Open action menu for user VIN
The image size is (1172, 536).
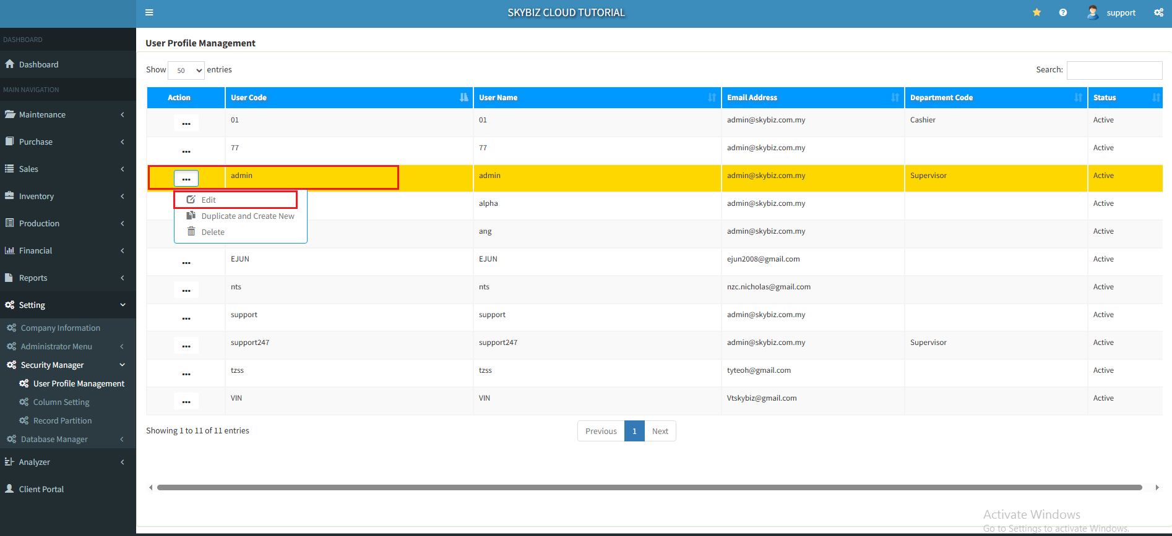pyautogui.click(x=186, y=402)
